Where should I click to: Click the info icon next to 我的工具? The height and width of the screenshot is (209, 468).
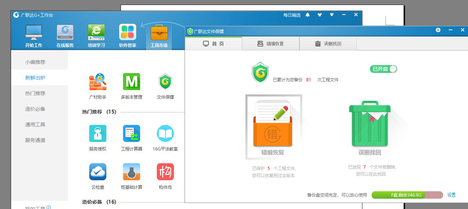click(x=49, y=208)
